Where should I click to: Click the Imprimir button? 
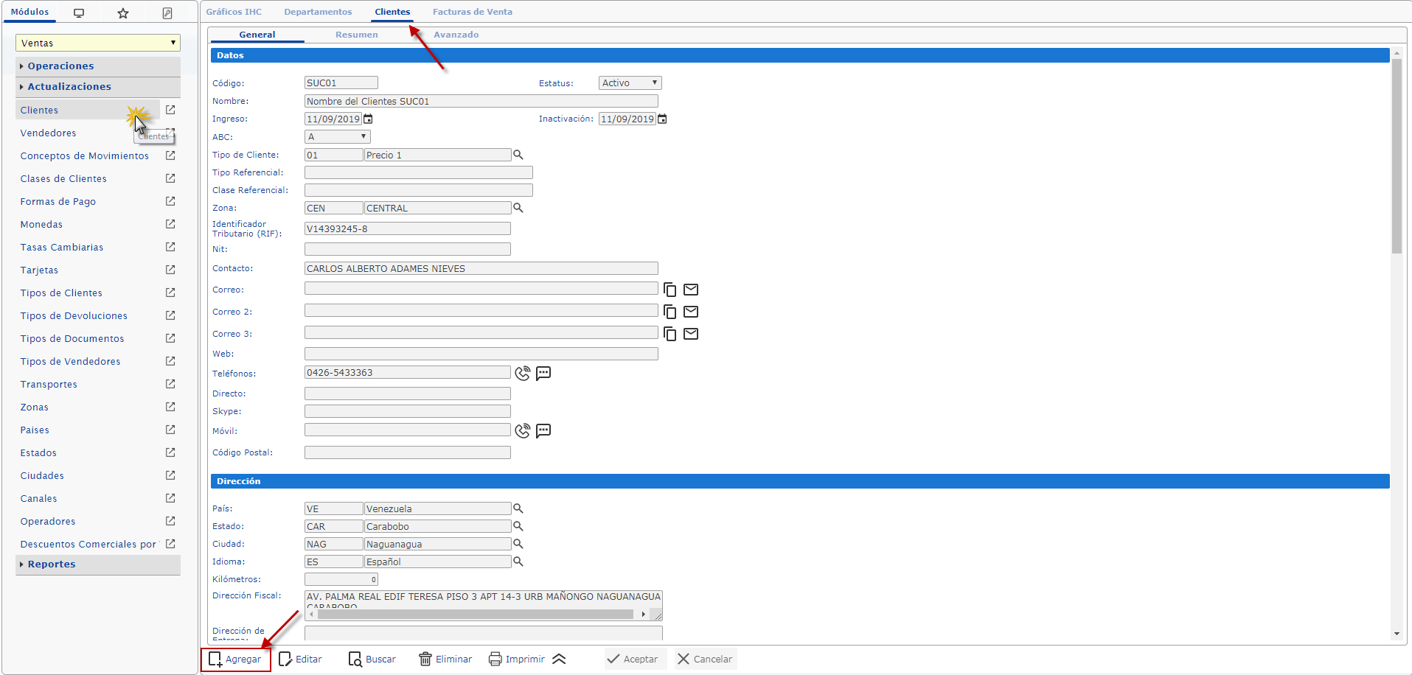[517, 659]
